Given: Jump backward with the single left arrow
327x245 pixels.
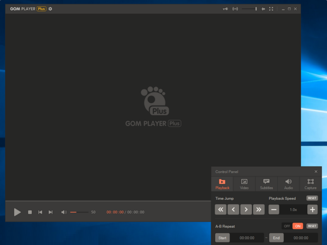Looking at the screenshot, I should tap(233, 209).
